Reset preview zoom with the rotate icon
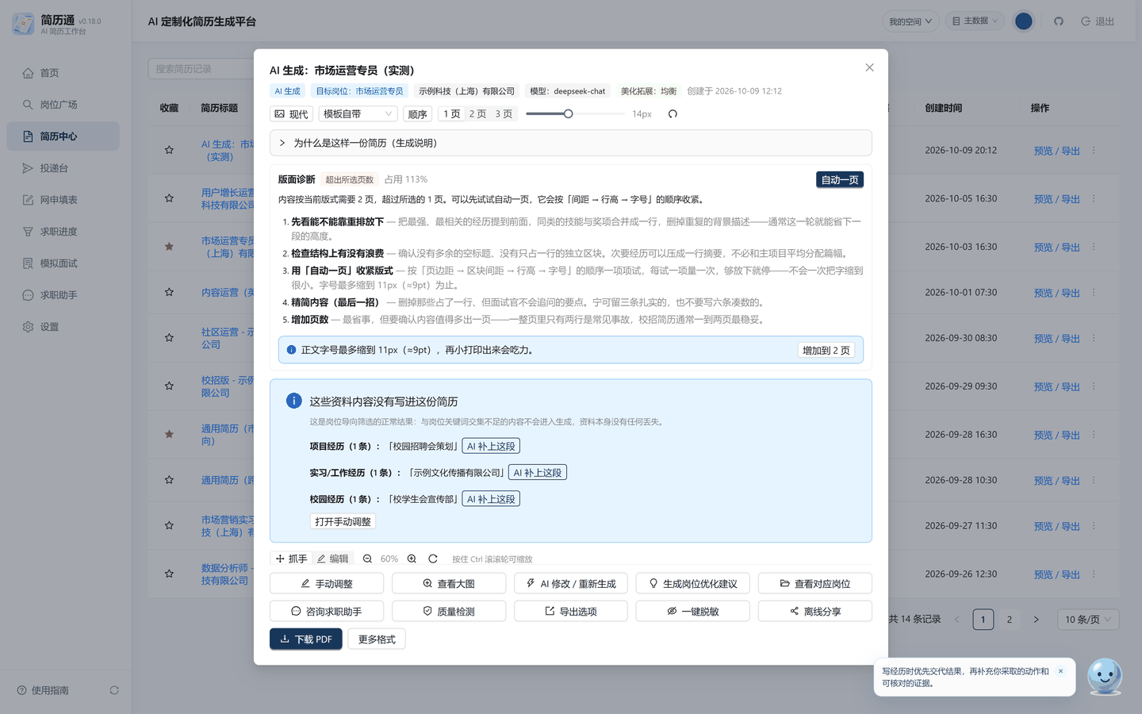Viewport: 1142px width, 714px height. coord(433,559)
